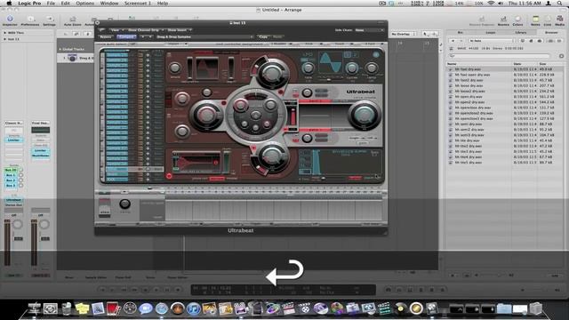Viewport: 569px width, 320px height.
Task: Click the Ultrabeat step sequencer swing knob
Action: click(124, 204)
